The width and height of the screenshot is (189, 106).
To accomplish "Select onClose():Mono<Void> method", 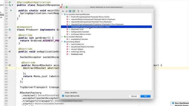I will tap(81, 34).
